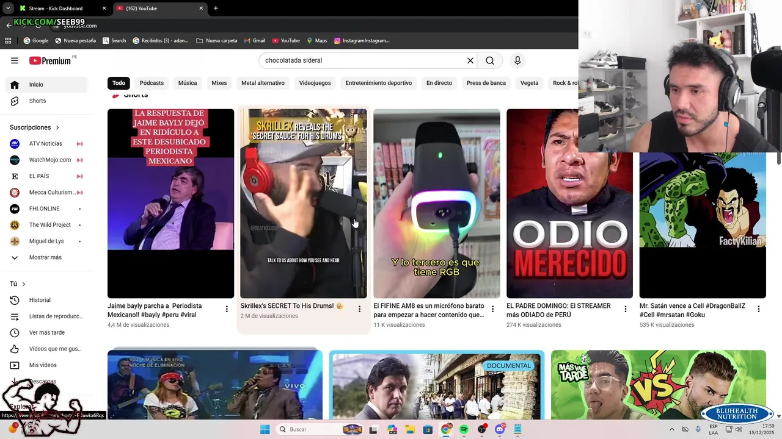This screenshot has height=439, width=782.
Task: Play the Skrillex drums short thumbnail
Action: (304, 204)
